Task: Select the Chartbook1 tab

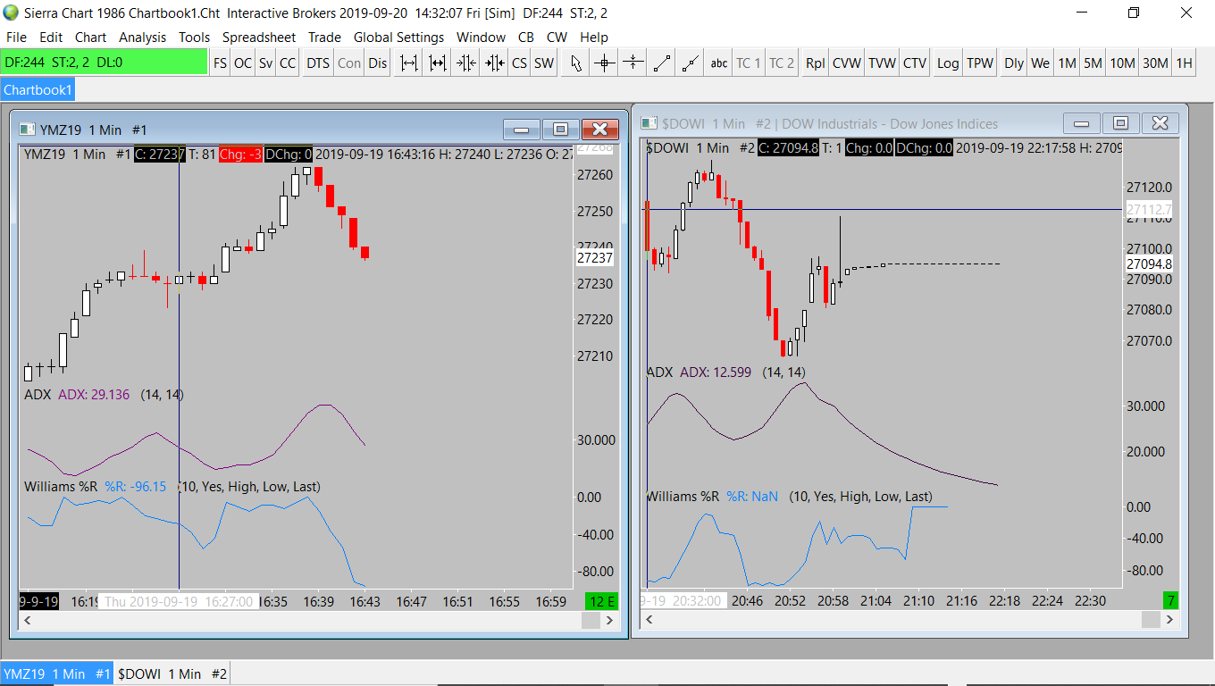Action: click(x=38, y=90)
